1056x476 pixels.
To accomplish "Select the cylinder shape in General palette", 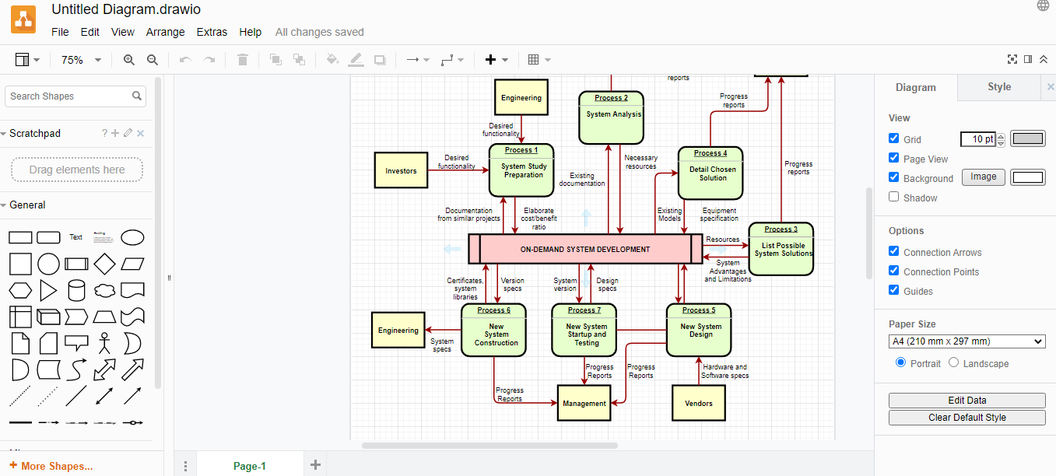I will (x=76, y=291).
